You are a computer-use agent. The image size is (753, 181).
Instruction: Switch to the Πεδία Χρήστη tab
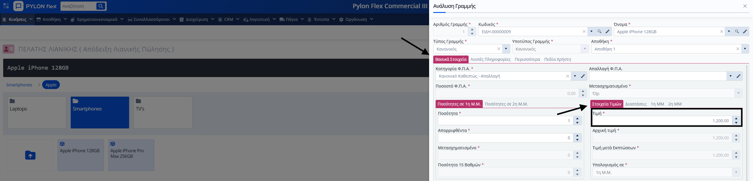pos(558,59)
